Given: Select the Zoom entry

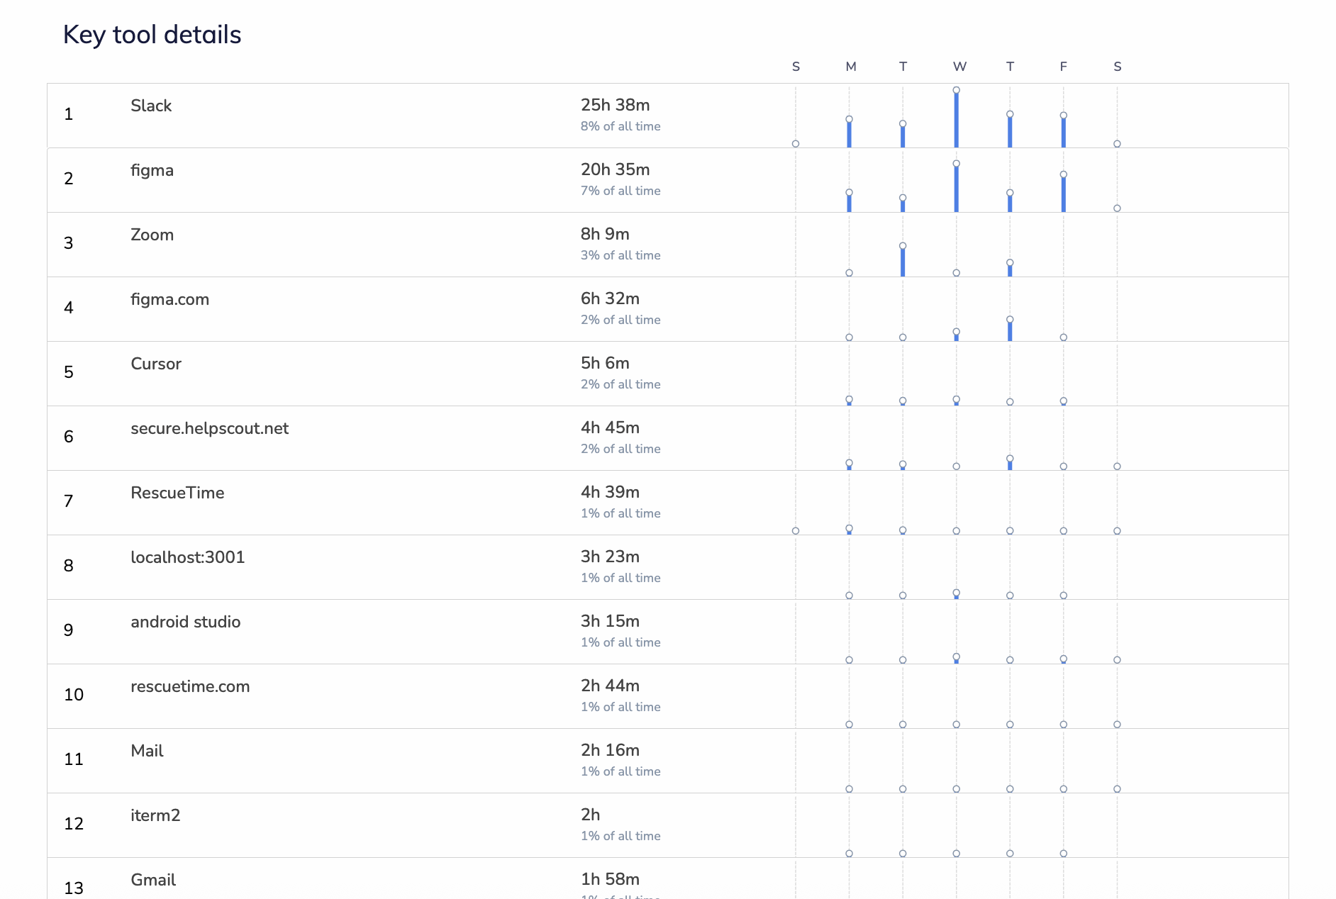Looking at the screenshot, I should [667, 245].
